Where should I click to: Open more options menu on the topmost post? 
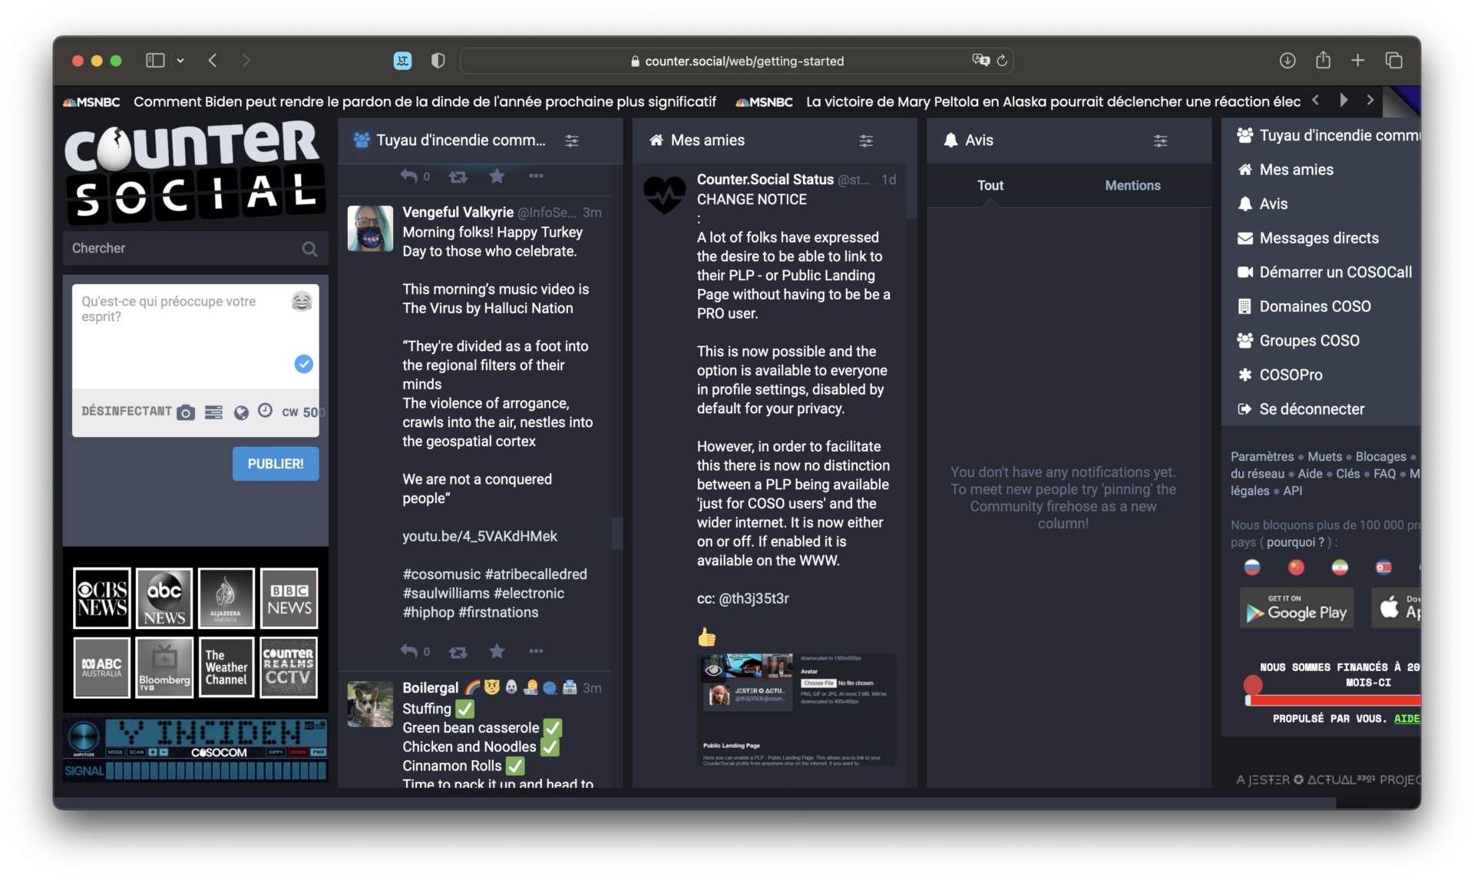point(536,176)
